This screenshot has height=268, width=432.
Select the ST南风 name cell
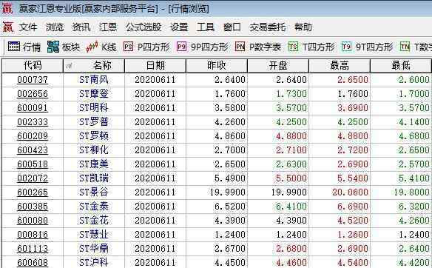point(94,80)
